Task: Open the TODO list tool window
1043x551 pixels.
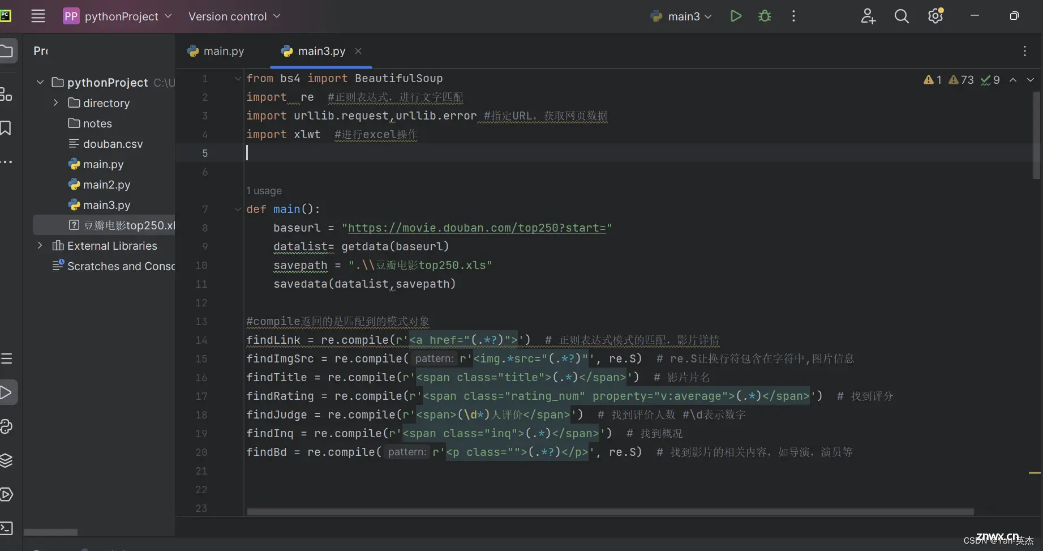Action: coord(6,358)
